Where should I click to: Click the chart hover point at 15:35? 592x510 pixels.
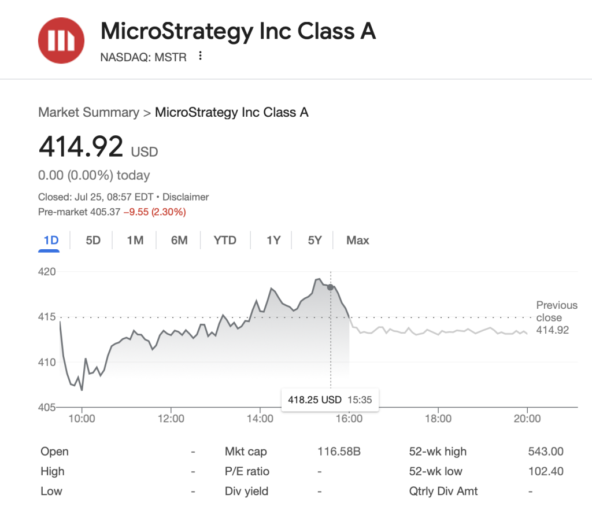tap(330, 287)
